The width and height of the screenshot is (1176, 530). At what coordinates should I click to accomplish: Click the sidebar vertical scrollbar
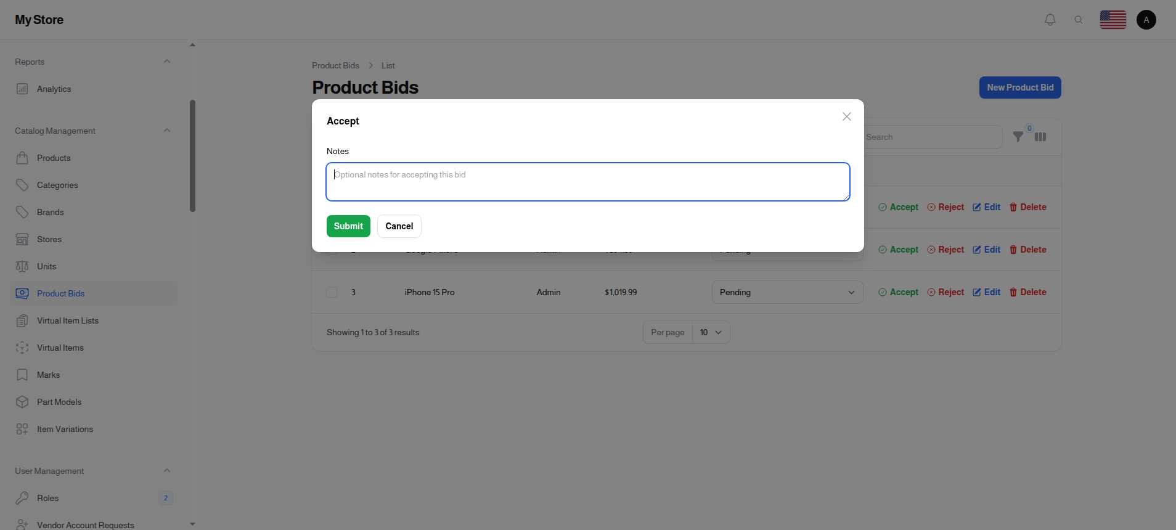click(192, 156)
